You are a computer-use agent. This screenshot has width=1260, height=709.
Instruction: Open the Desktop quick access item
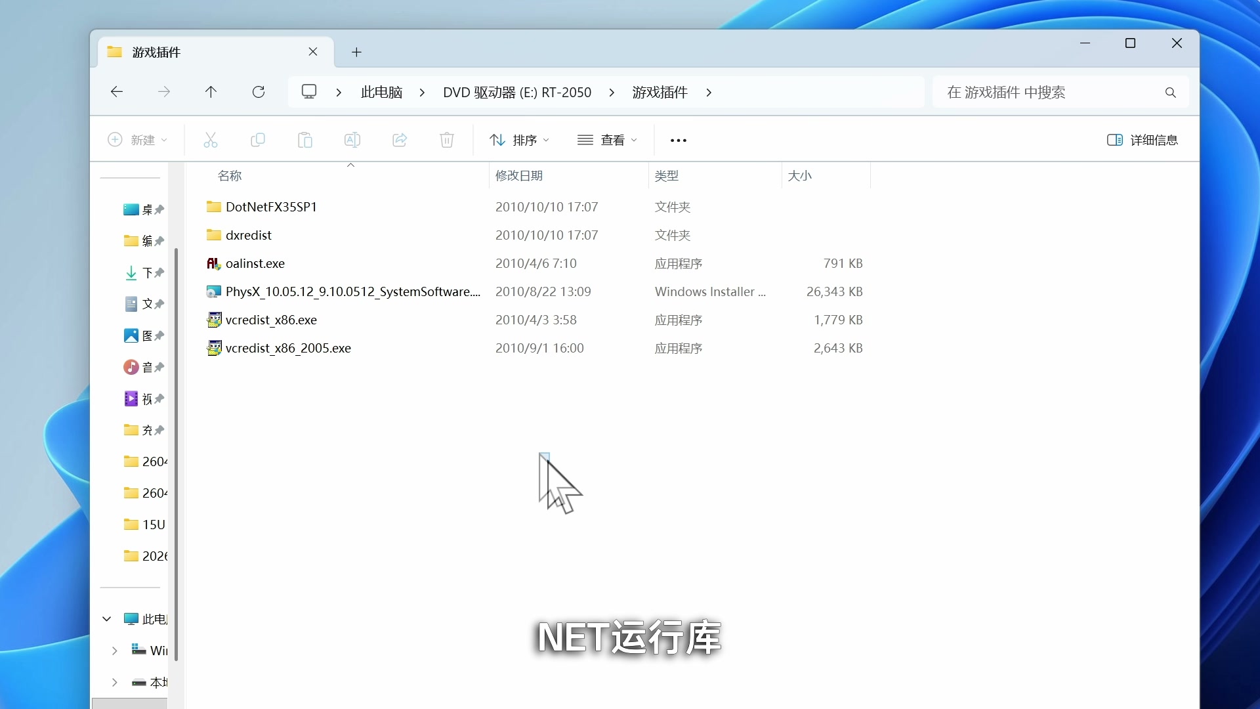[143, 209]
